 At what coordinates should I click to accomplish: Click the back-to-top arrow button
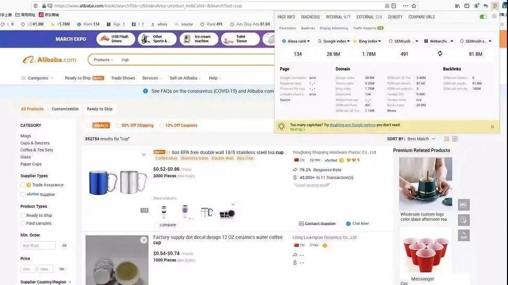coord(464,235)
